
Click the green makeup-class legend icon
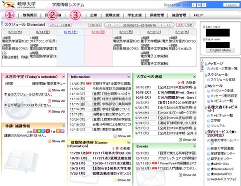point(39,131)
